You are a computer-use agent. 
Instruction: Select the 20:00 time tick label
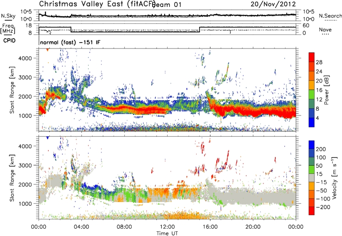tap(253, 227)
